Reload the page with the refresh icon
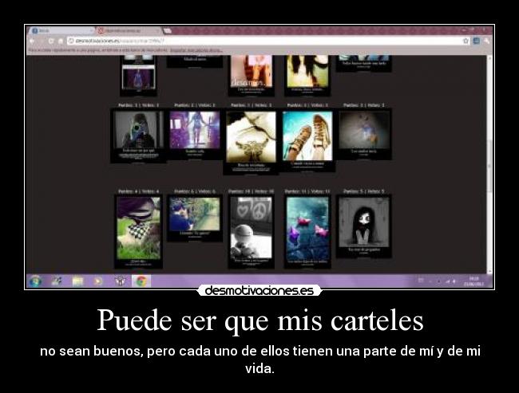Screen dimensions: 519x393 [50, 41]
